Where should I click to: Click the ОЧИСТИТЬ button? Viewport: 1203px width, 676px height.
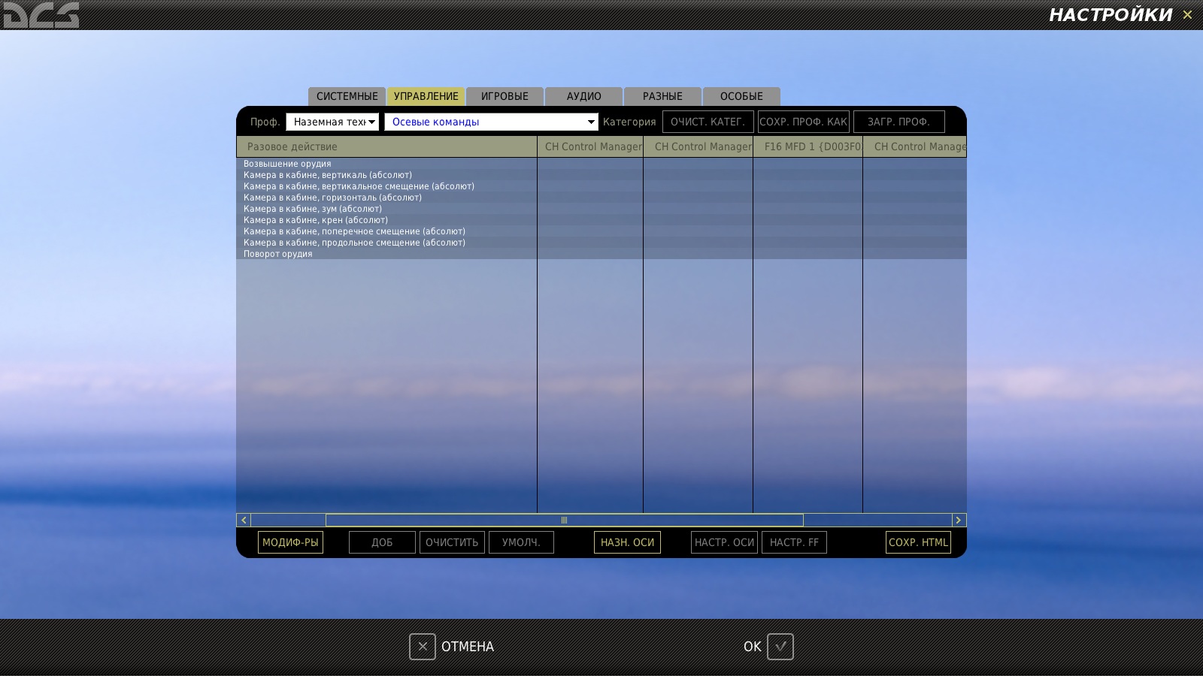pyautogui.click(x=452, y=542)
